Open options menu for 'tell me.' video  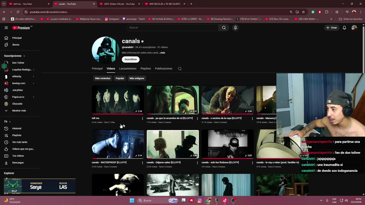(x=143, y=118)
